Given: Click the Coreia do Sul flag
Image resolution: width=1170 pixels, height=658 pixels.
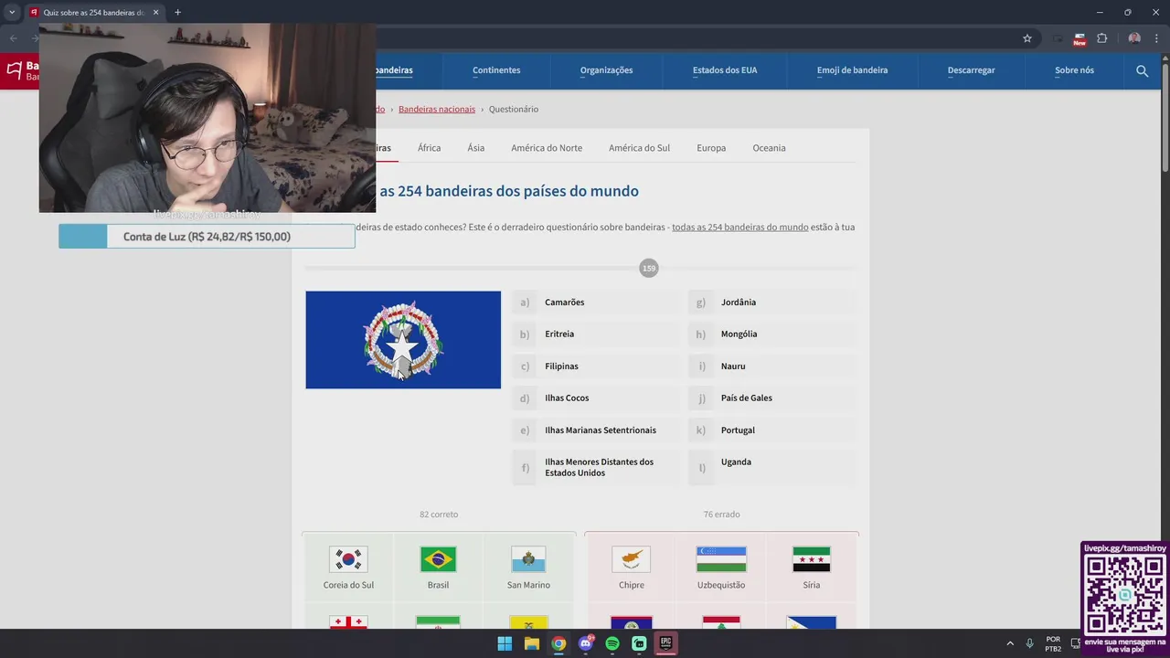Looking at the screenshot, I should click(348, 559).
